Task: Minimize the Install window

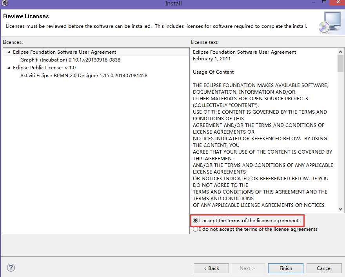Action: (314, 2)
